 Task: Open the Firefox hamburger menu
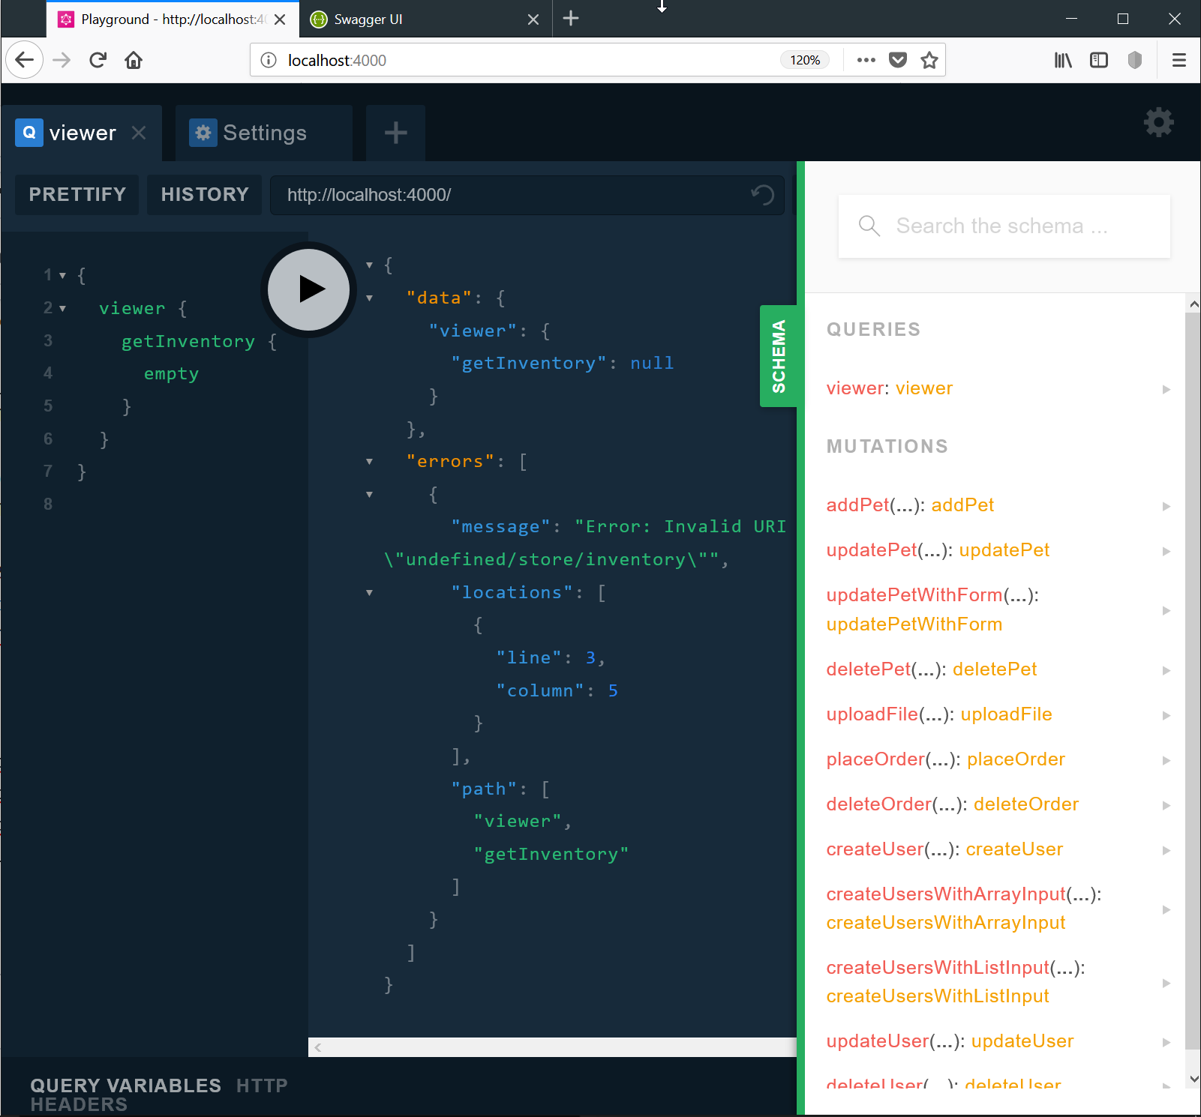(x=1179, y=60)
